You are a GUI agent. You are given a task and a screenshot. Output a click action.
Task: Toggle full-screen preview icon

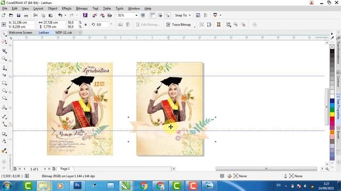tap(143, 15)
